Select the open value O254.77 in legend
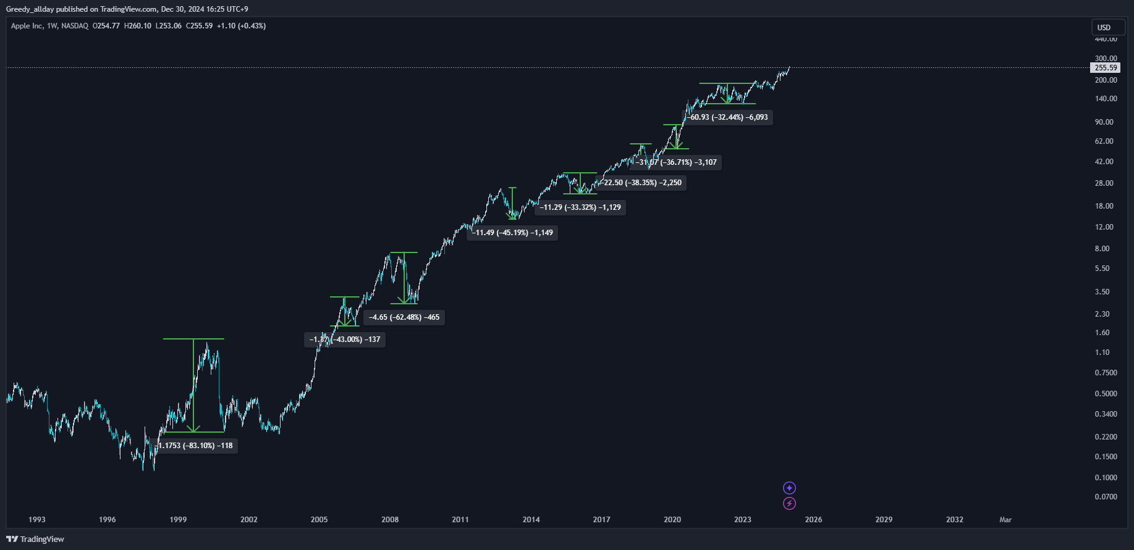The width and height of the screenshot is (1134, 550). [106, 26]
